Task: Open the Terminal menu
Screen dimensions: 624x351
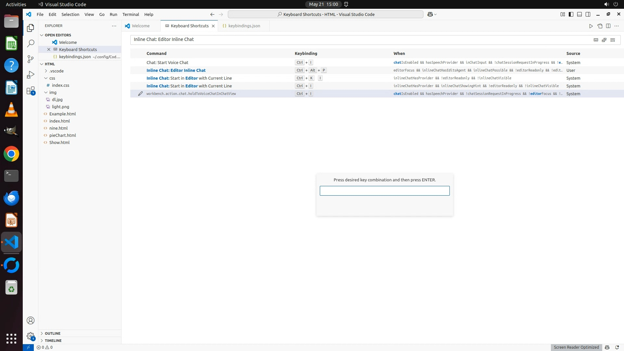Action: [131, 14]
